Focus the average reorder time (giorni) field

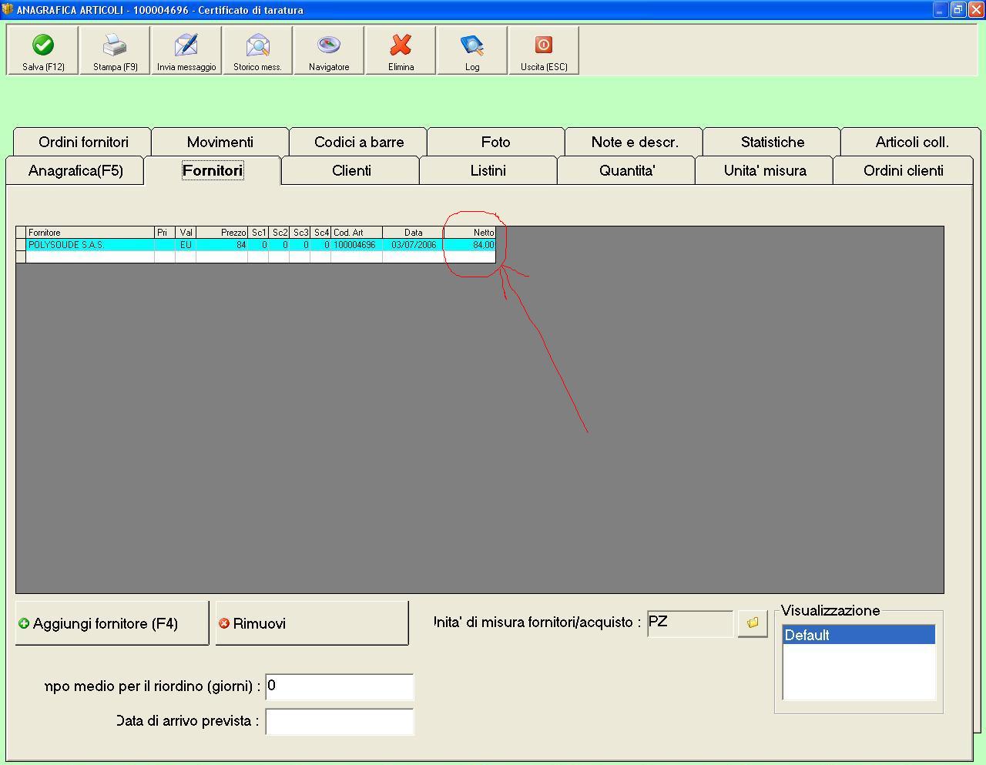pos(340,686)
